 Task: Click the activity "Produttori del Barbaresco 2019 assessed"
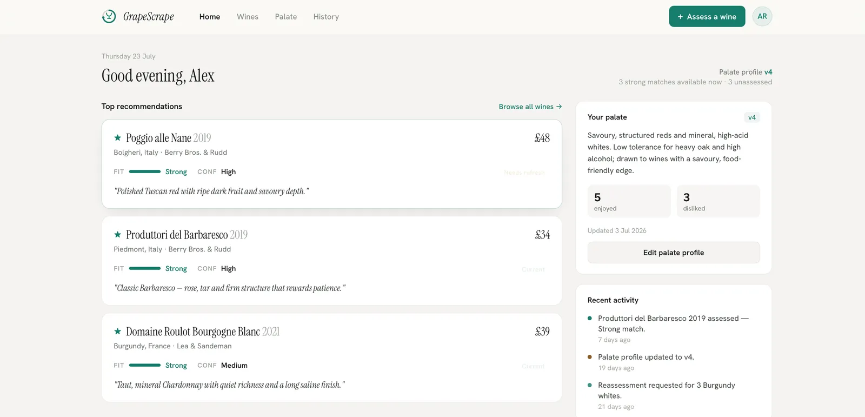[673, 323]
